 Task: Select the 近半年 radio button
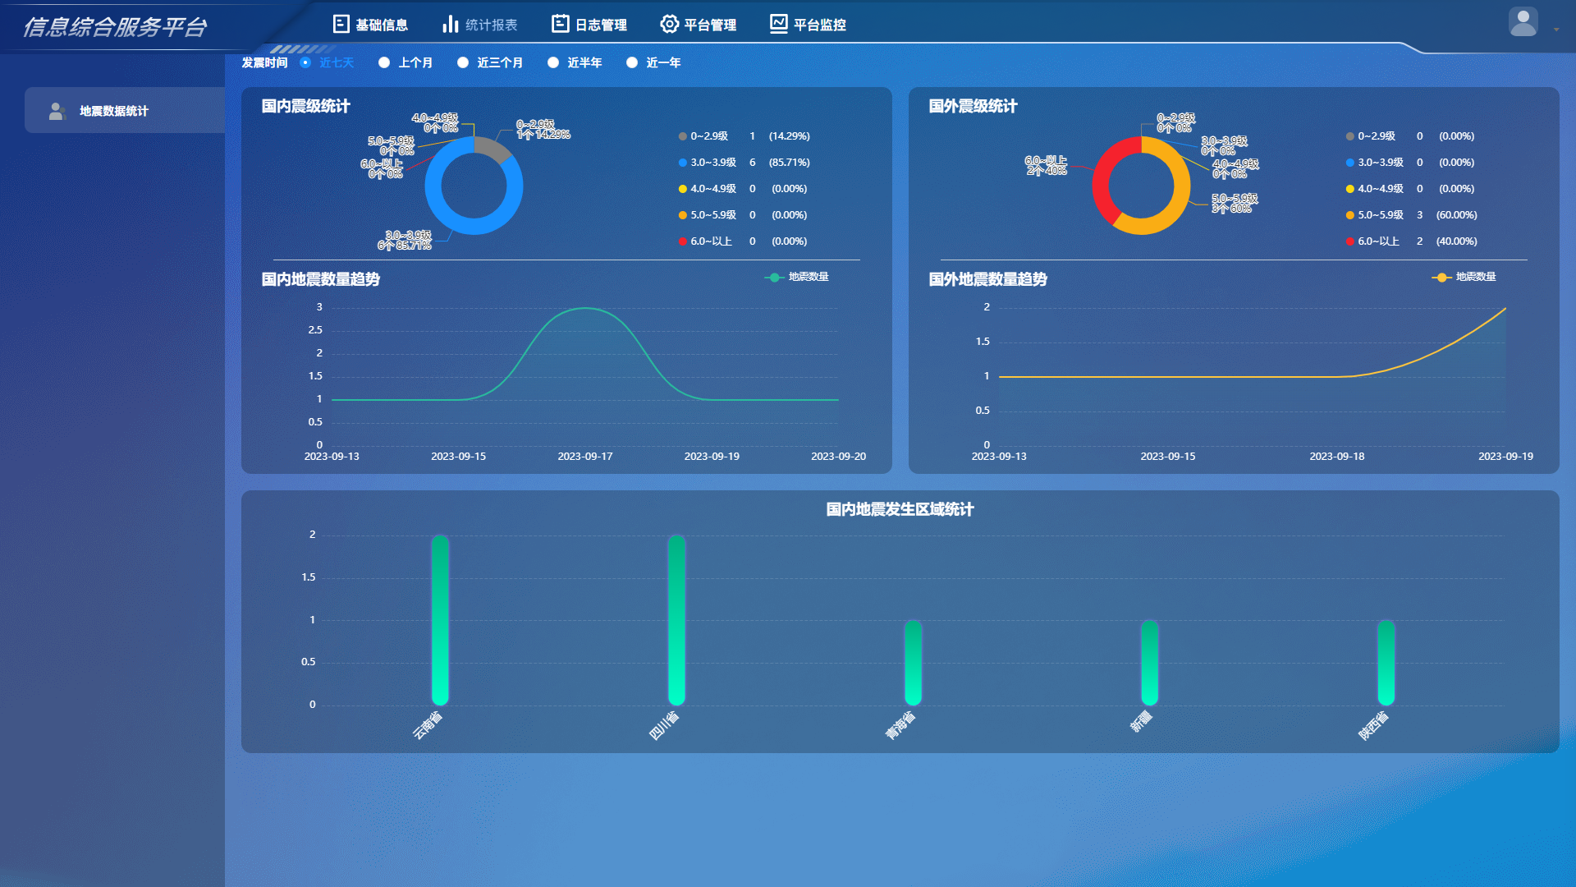553,62
